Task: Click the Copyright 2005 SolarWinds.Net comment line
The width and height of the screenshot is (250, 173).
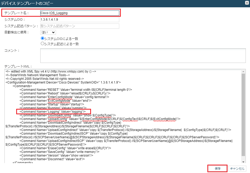Action: point(45,79)
